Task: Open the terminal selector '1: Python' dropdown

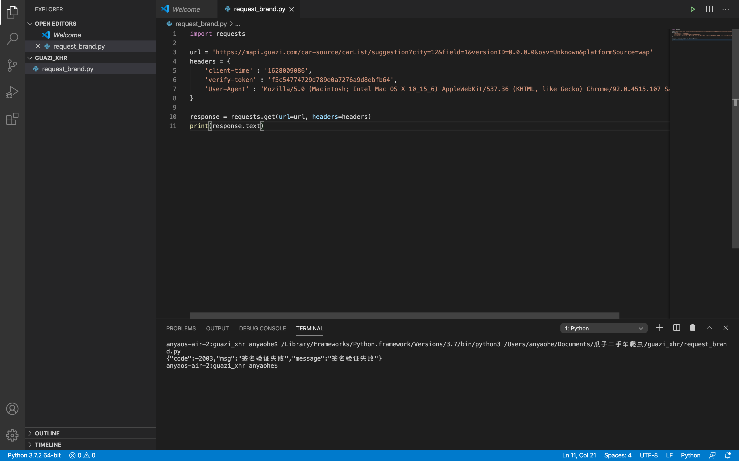Action: [604, 328]
